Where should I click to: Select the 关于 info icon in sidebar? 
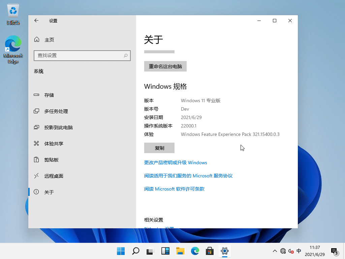click(x=36, y=192)
